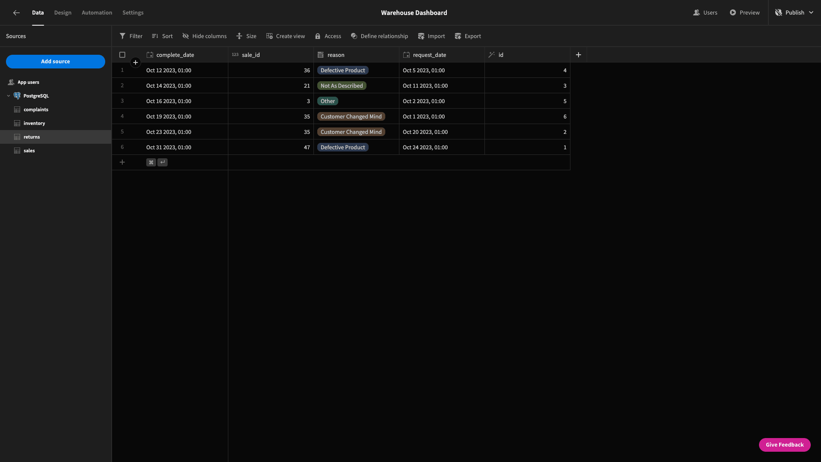Open reason column header menu
Screen dimensions: 821x462
[x=356, y=55]
